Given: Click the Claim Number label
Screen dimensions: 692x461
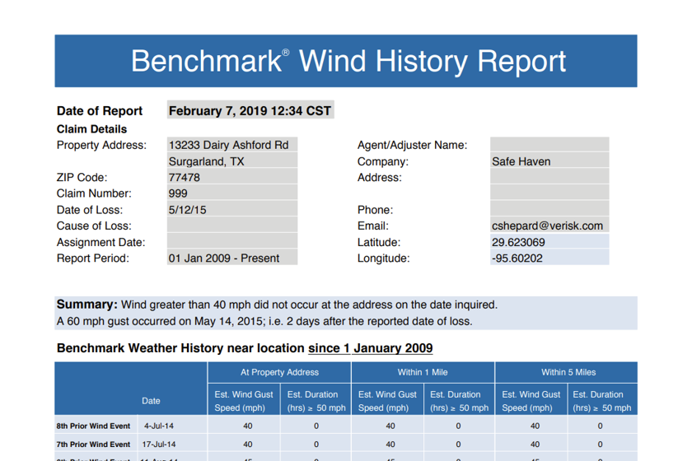Looking at the screenshot, I should 94,193.
